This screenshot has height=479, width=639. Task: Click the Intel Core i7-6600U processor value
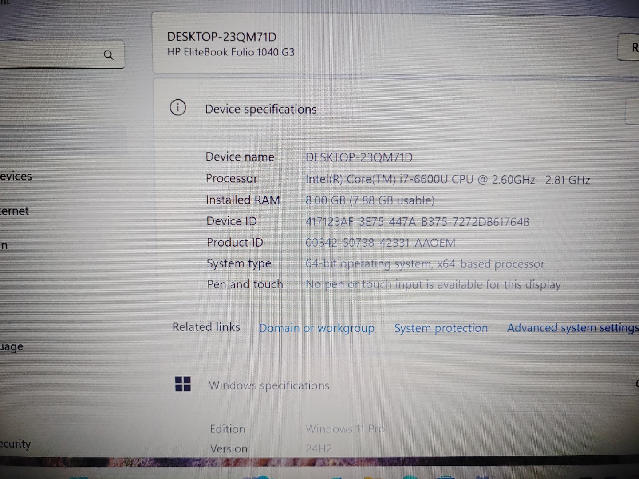(448, 180)
